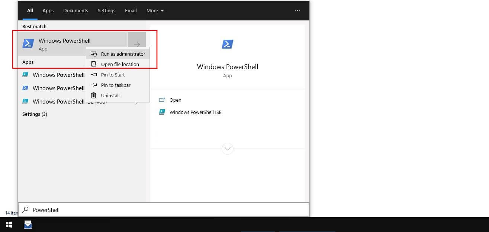Select Pin to taskbar in context menu
489x232 pixels.
click(x=118, y=85)
